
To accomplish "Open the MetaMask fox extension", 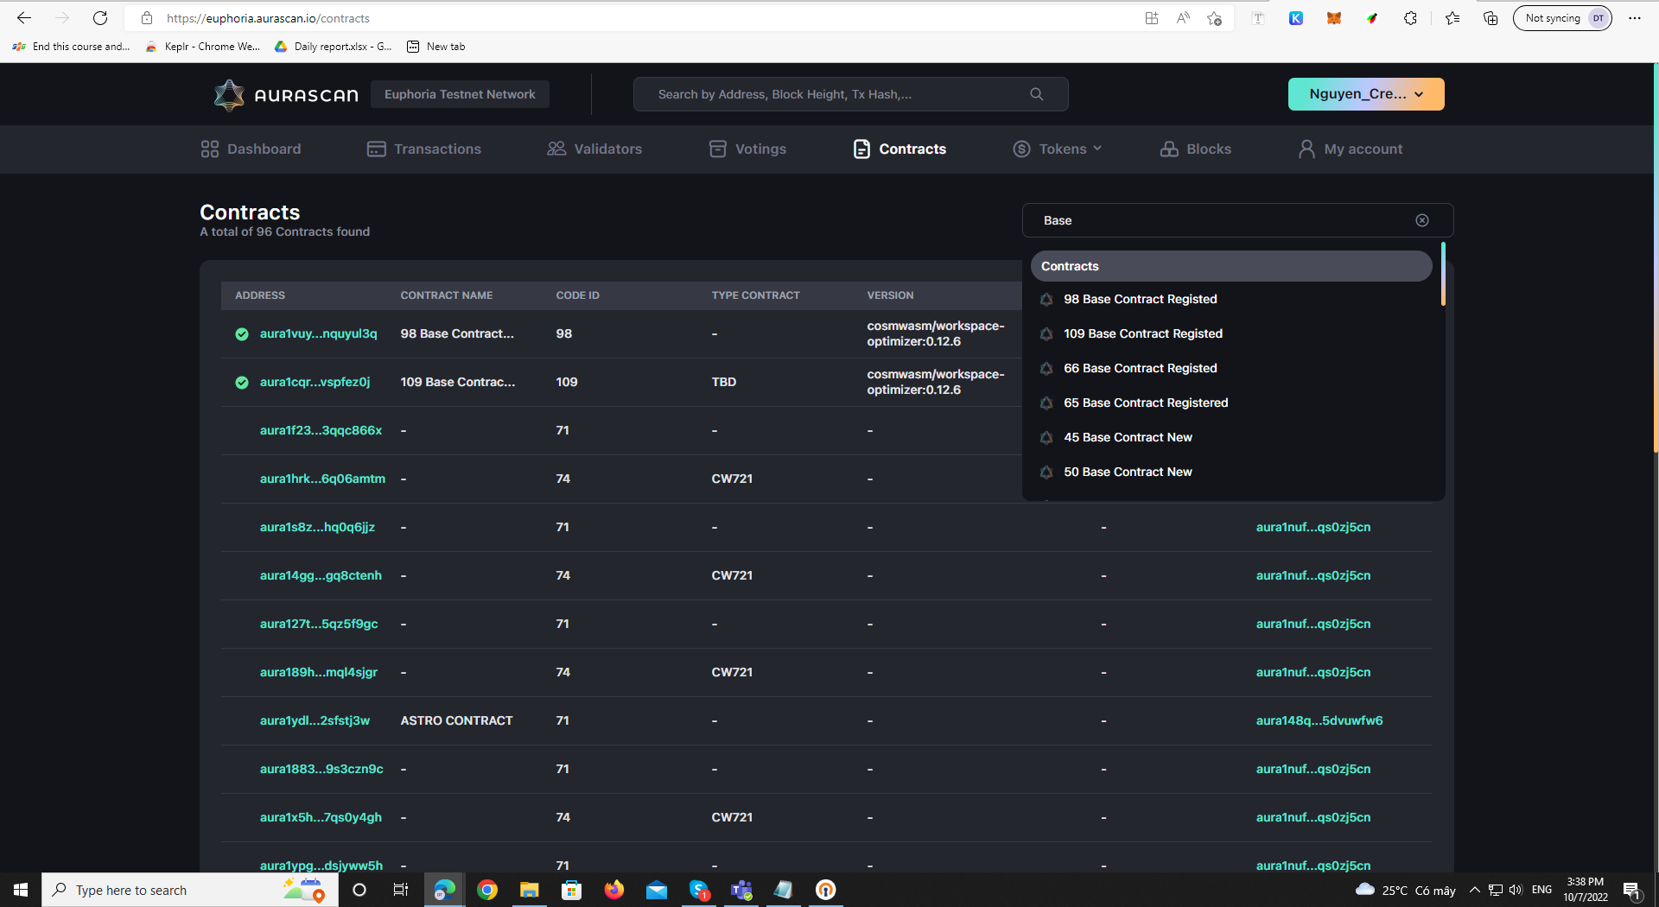I will 1334,18.
